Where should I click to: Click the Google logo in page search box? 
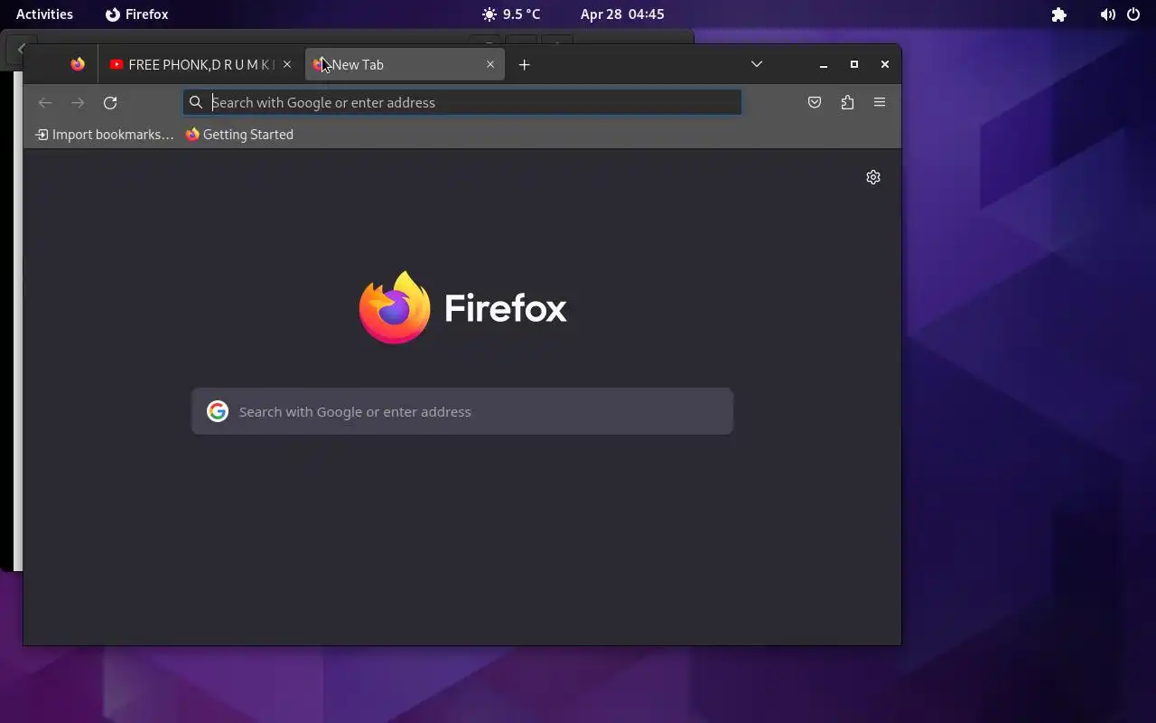pyautogui.click(x=218, y=411)
